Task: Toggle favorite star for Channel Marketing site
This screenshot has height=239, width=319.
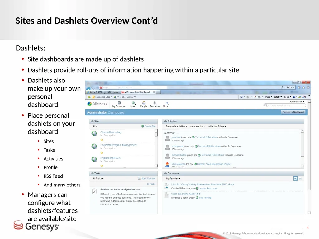Action: pyautogui.click(x=102, y=140)
